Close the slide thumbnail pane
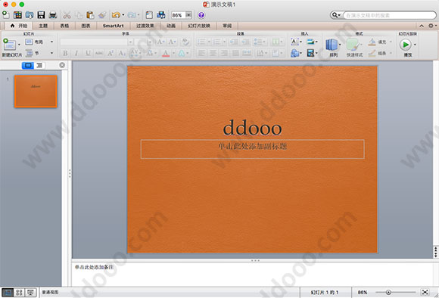The image size is (439, 298). pyautogui.click(x=62, y=65)
